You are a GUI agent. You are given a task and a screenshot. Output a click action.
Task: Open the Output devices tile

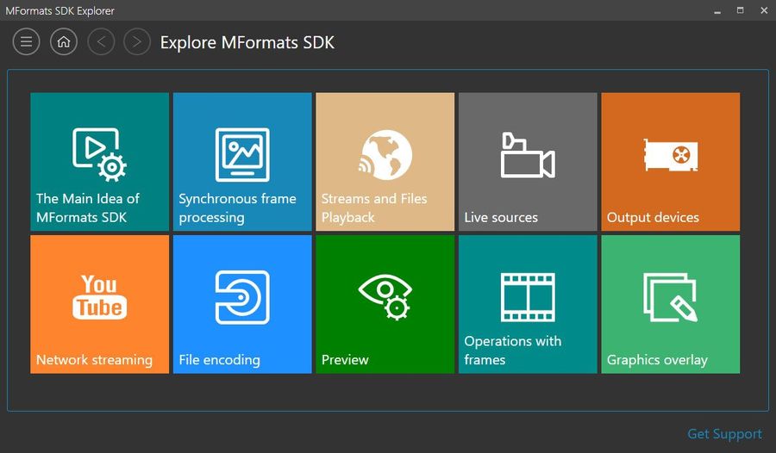[670, 162]
